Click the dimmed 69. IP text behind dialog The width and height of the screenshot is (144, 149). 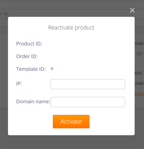point(140,54)
